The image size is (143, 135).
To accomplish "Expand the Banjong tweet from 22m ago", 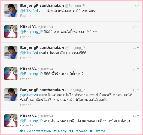I will click(x=26, y=58).
